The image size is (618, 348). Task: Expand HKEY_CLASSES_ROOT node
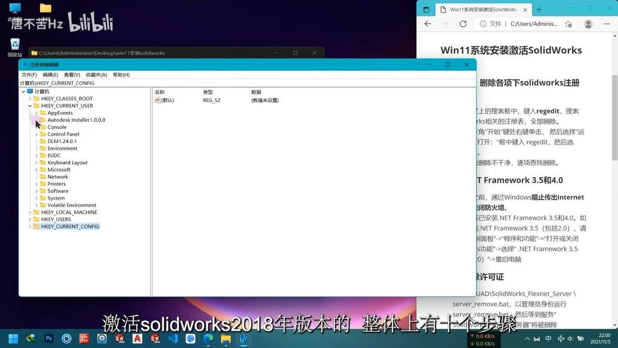tap(30, 99)
